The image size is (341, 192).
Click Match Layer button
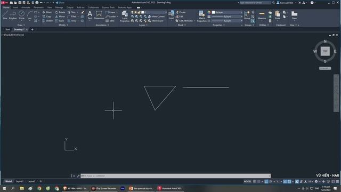[x=156, y=21]
